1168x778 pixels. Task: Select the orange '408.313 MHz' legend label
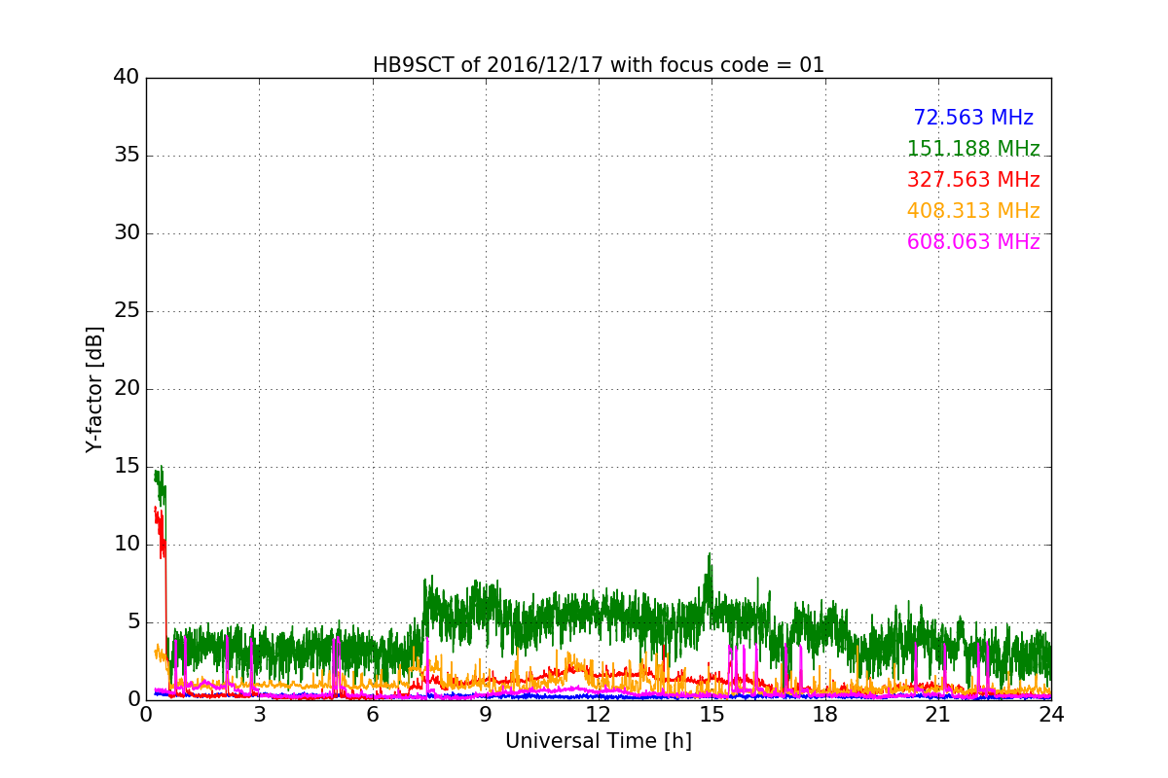coord(973,211)
